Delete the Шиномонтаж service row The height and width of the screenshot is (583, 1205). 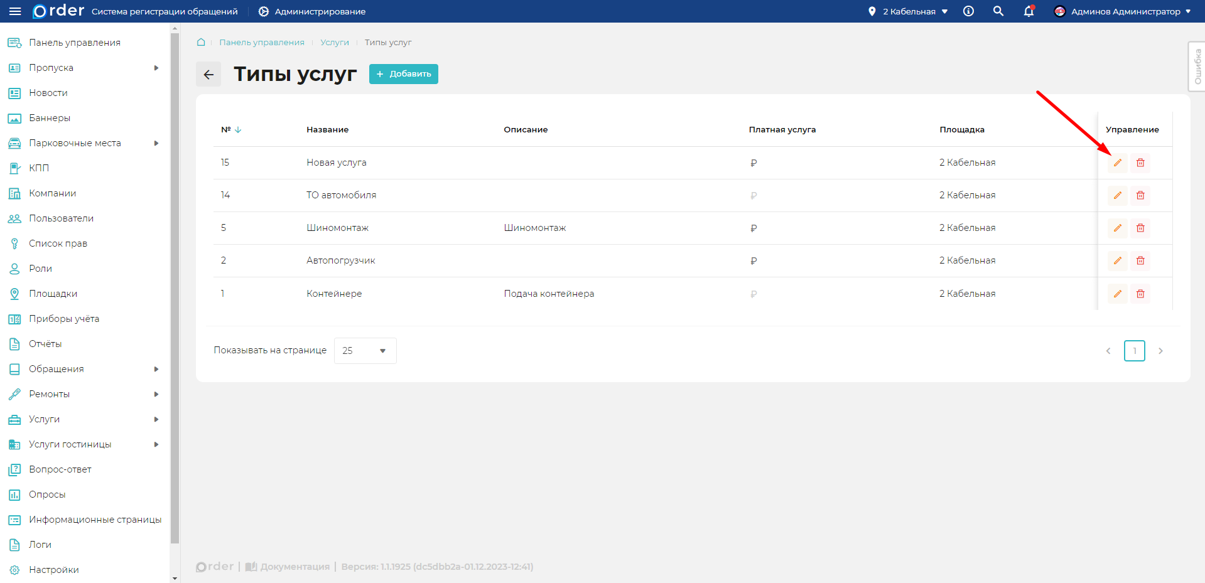tap(1140, 228)
